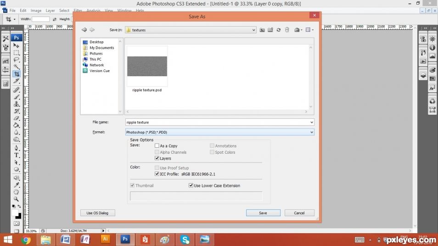The height and width of the screenshot is (246, 438).
Task: Open the Select menu
Action: coord(64,11)
